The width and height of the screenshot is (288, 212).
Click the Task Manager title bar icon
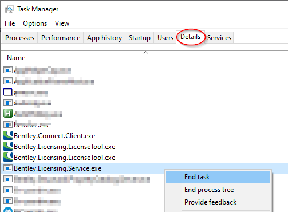click(10, 9)
